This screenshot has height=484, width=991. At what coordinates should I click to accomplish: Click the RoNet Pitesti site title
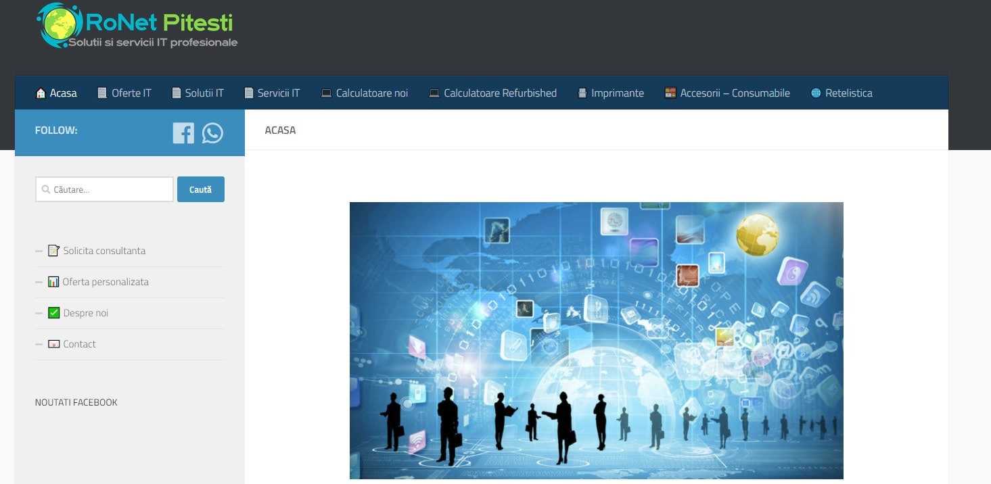pyautogui.click(x=160, y=23)
